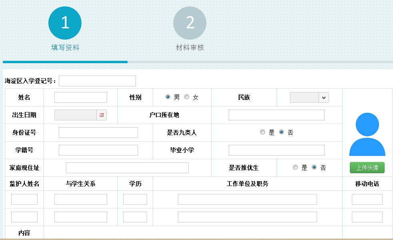The image size is (393, 240).
Task: Choose 是 for 是否推优生
Action: pos(295,168)
